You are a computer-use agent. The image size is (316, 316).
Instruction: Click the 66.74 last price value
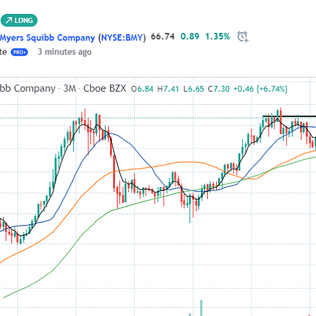pos(162,37)
